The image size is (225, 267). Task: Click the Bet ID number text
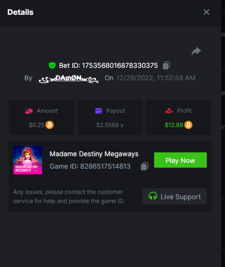click(x=120, y=65)
